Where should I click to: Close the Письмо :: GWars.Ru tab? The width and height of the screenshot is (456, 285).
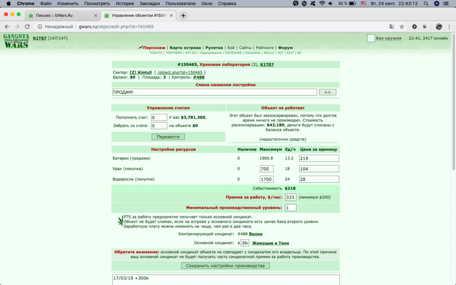pos(96,15)
